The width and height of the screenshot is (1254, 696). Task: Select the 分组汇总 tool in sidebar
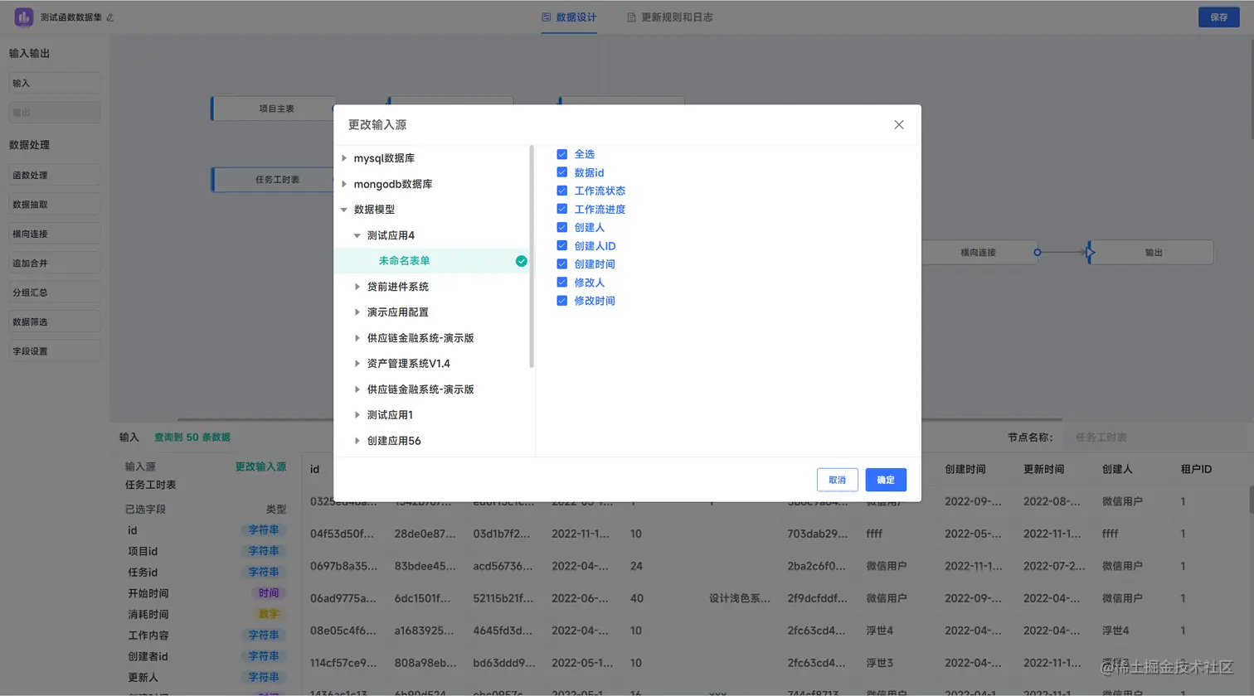click(x=55, y=292)
